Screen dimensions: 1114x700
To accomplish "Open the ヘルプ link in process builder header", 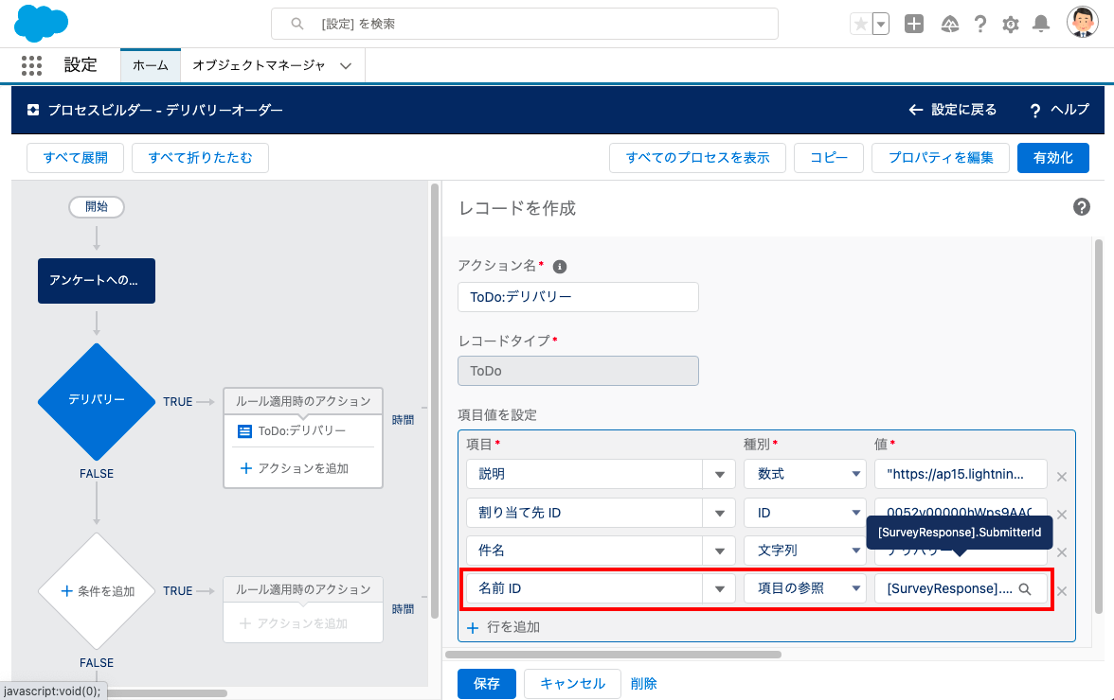I will click(x=1059, y=110).
